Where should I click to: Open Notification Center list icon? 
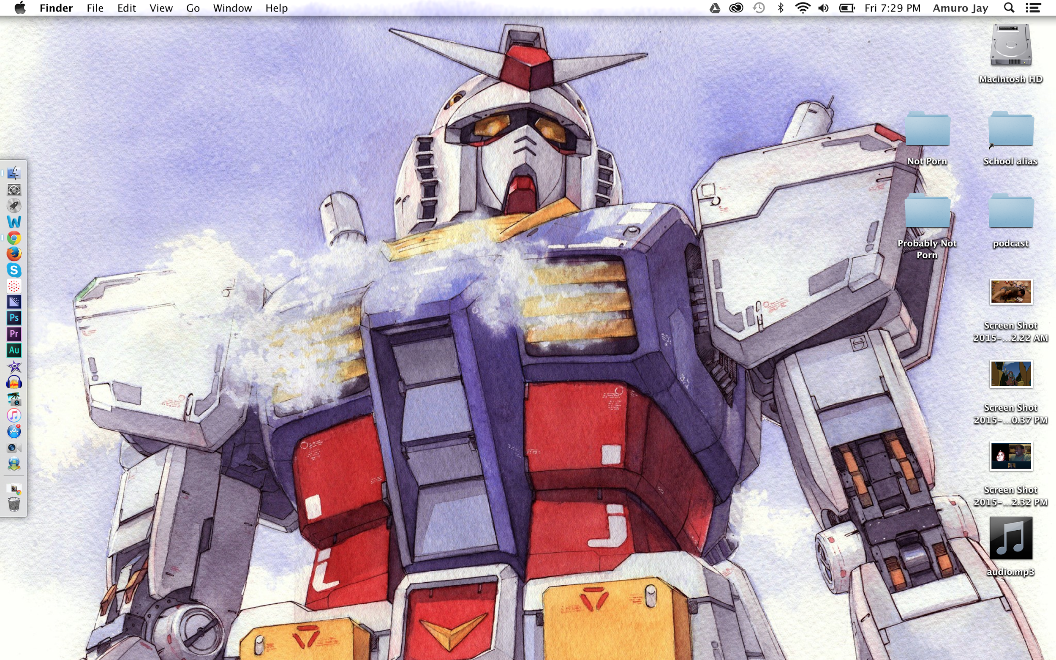[x=1033, y=8]
